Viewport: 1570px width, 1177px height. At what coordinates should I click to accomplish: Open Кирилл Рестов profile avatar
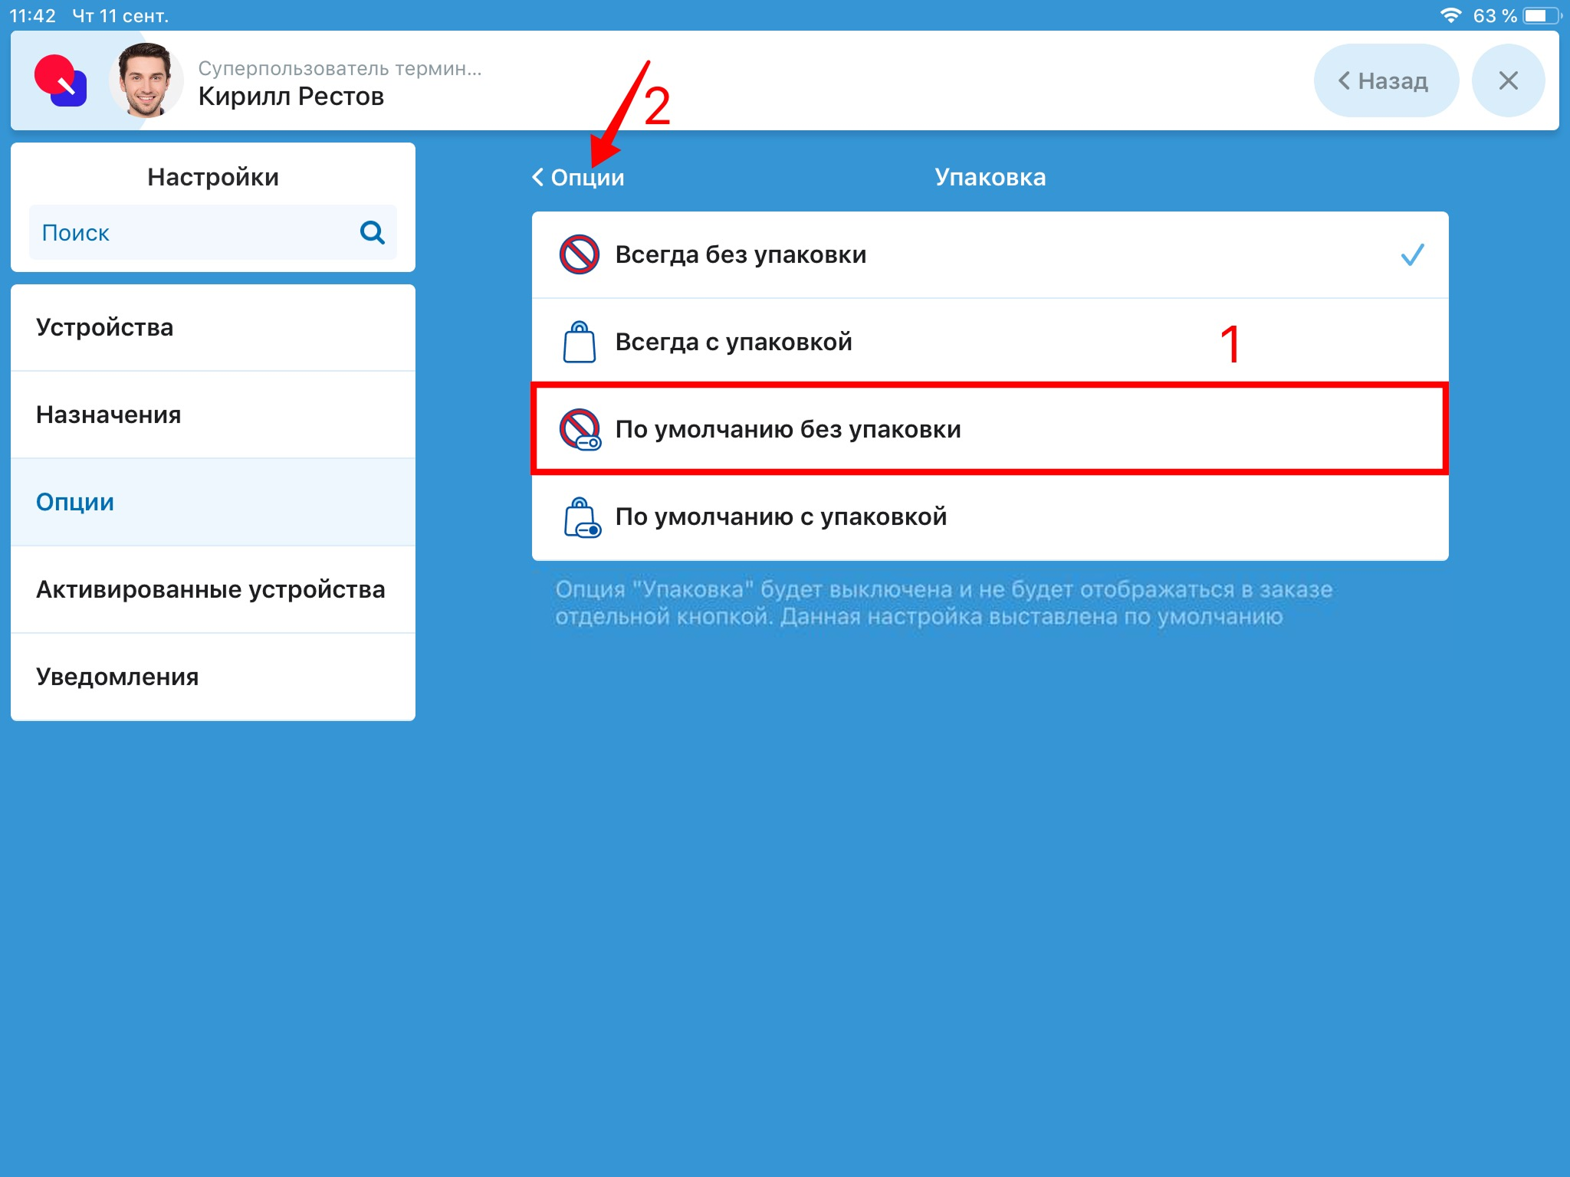click(146, 80)
